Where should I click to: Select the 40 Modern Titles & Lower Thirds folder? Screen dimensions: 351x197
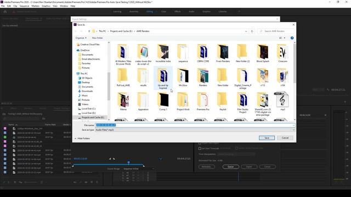click(x=123, y=55)
